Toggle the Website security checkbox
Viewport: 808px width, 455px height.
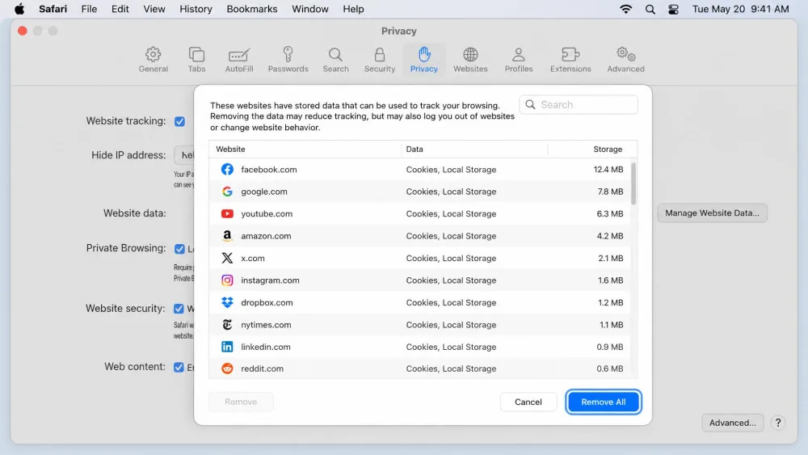coord(179,309)
